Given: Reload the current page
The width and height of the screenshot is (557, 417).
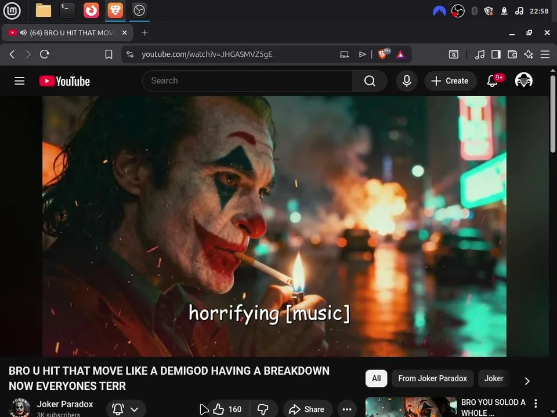Looking at the screenshot, I should pyautogui.click(x=45, y=54).
